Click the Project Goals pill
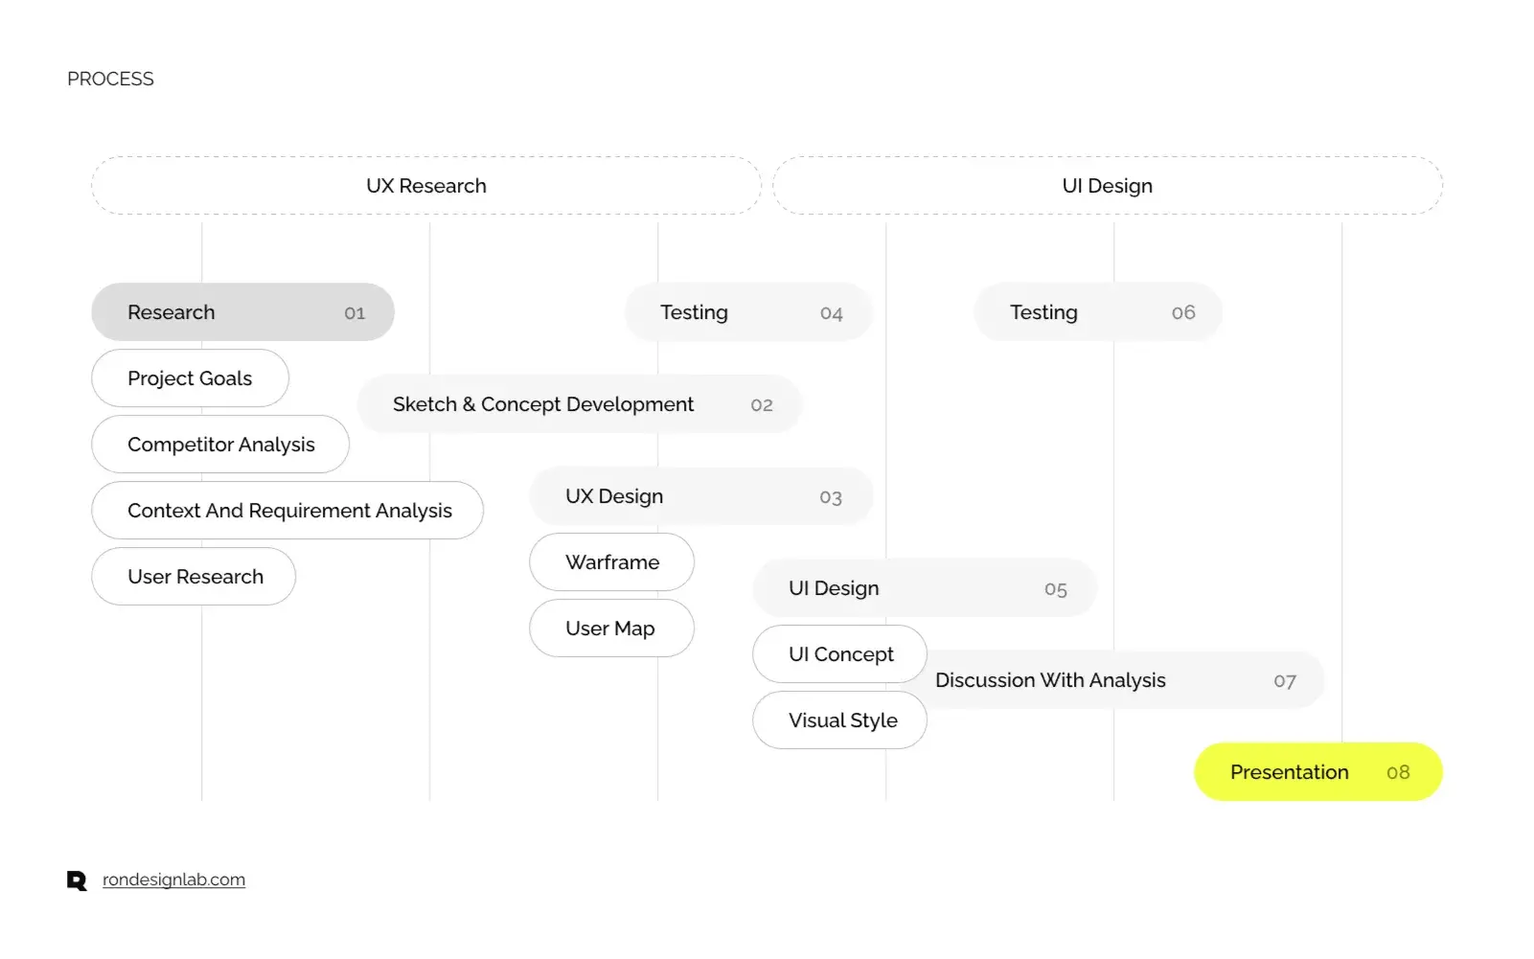Viewport: 1534px width, 959px height. click(x=190, y=378)
